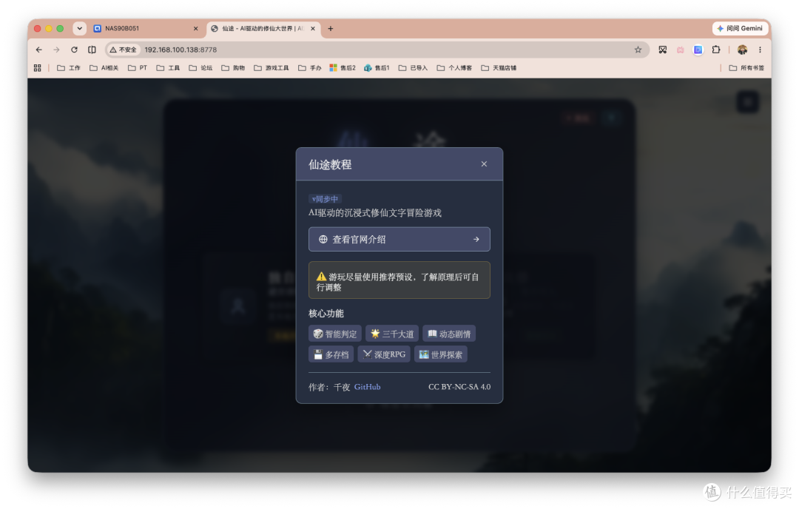Select the 多存档 feature tag
This screenshot has width=799, height=509.
pos(331,354)
